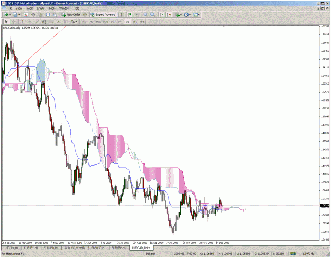331x257 pixels.
Task: Click the Default profile in status bar
Action: 150,254
